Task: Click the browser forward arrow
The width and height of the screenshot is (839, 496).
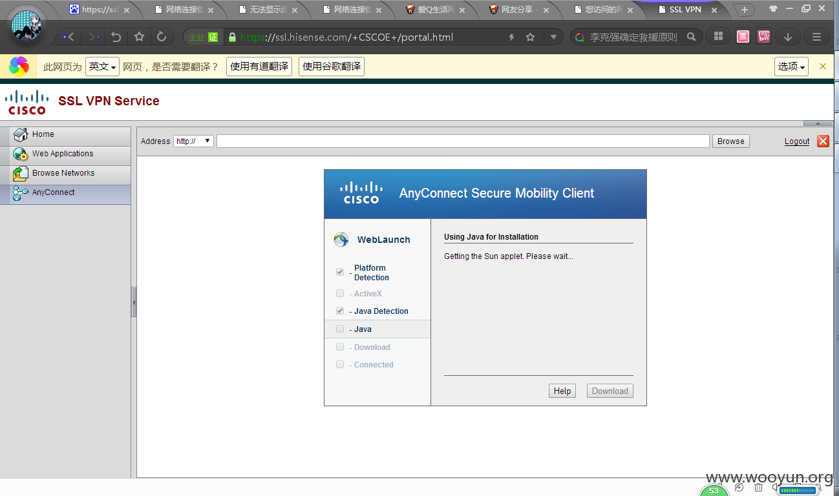Action: [94, 37]
